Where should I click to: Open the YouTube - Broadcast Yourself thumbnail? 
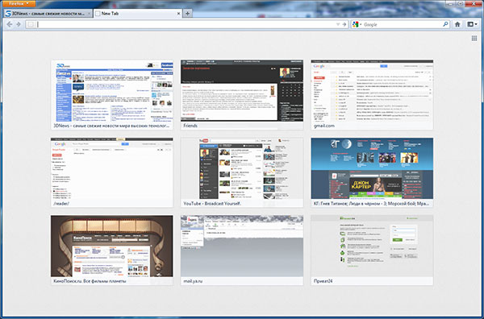coord(242,172)
